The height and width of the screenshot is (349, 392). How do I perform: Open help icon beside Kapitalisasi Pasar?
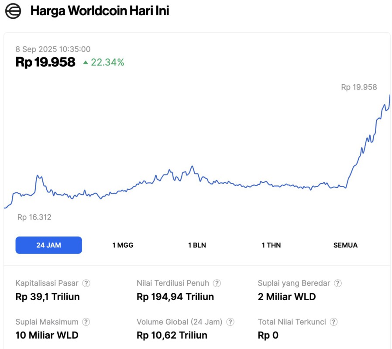pos(86,283)
